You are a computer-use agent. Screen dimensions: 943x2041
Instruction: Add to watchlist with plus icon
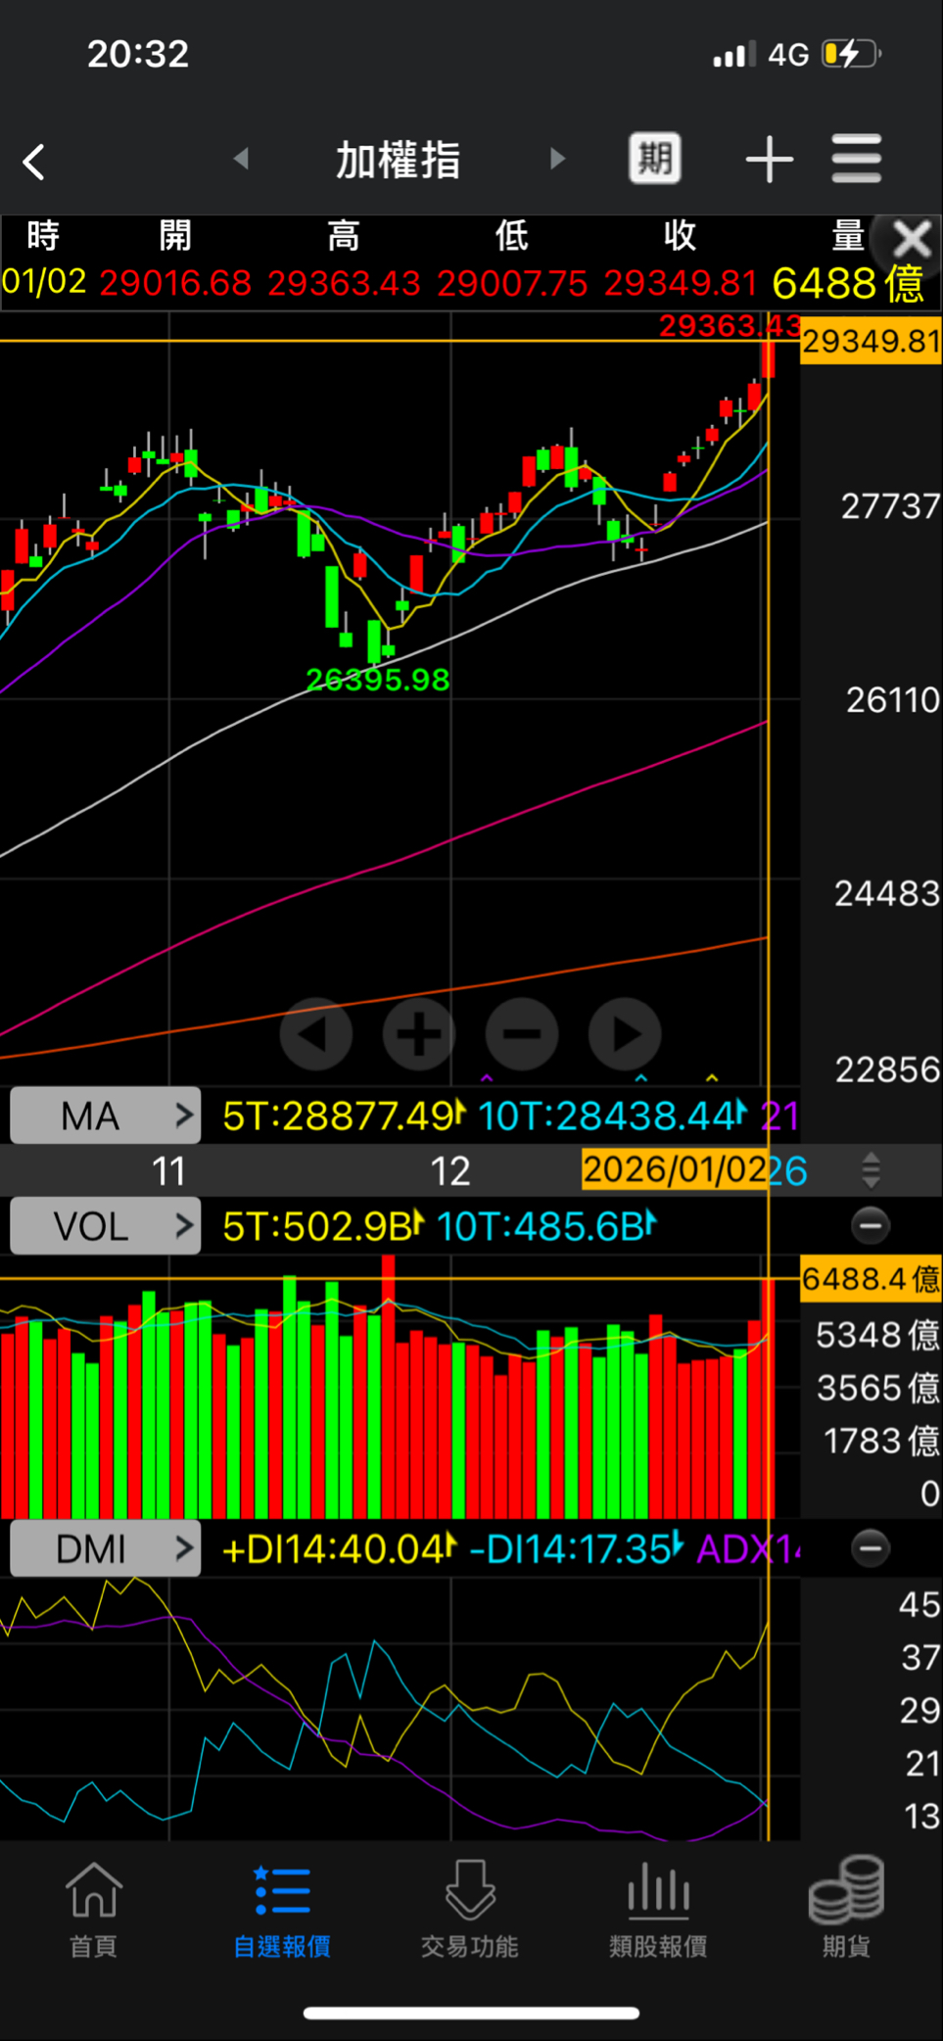coord(770,160)
